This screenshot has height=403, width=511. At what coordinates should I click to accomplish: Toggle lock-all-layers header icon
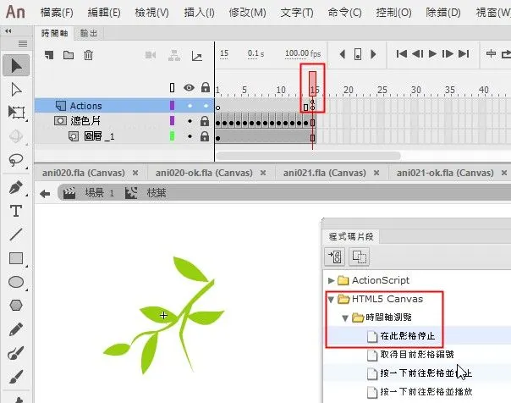(206, 87)
